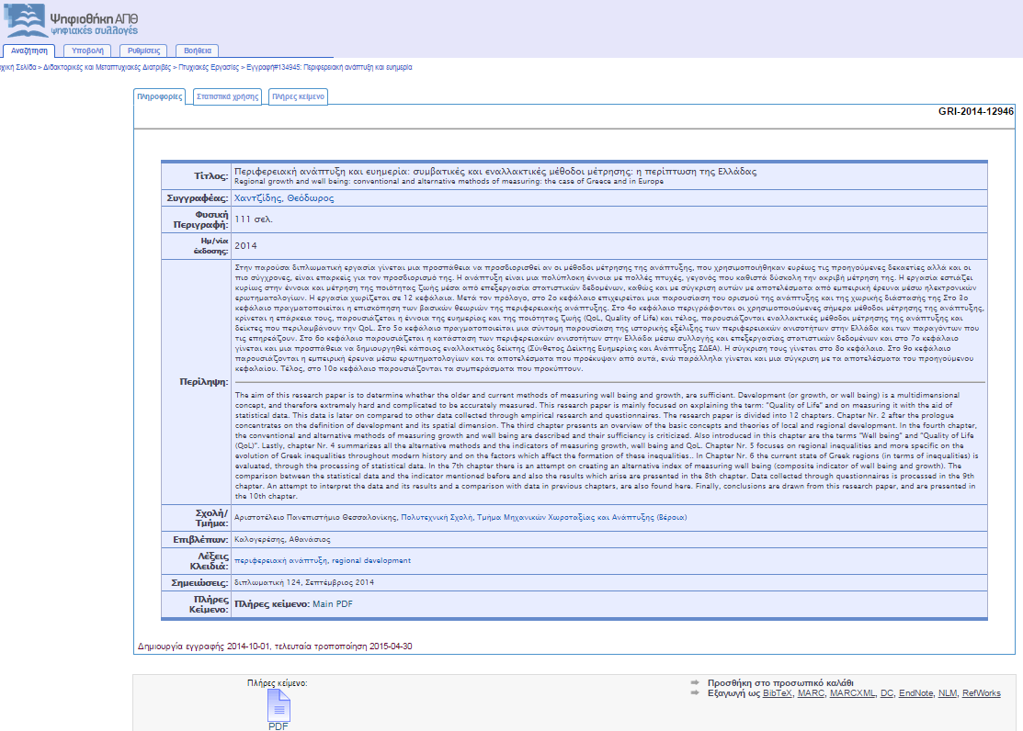Open the Βοήθεια tab
Viewport: 1023px width, 731px height.
pyautogui.click(x=197, y=51)
